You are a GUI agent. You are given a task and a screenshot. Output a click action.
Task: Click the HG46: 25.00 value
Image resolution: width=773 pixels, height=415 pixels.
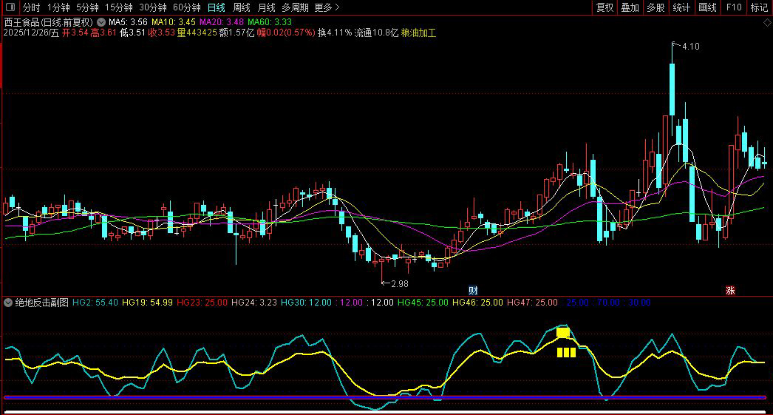pyautogui.click(x=477, y=303)
